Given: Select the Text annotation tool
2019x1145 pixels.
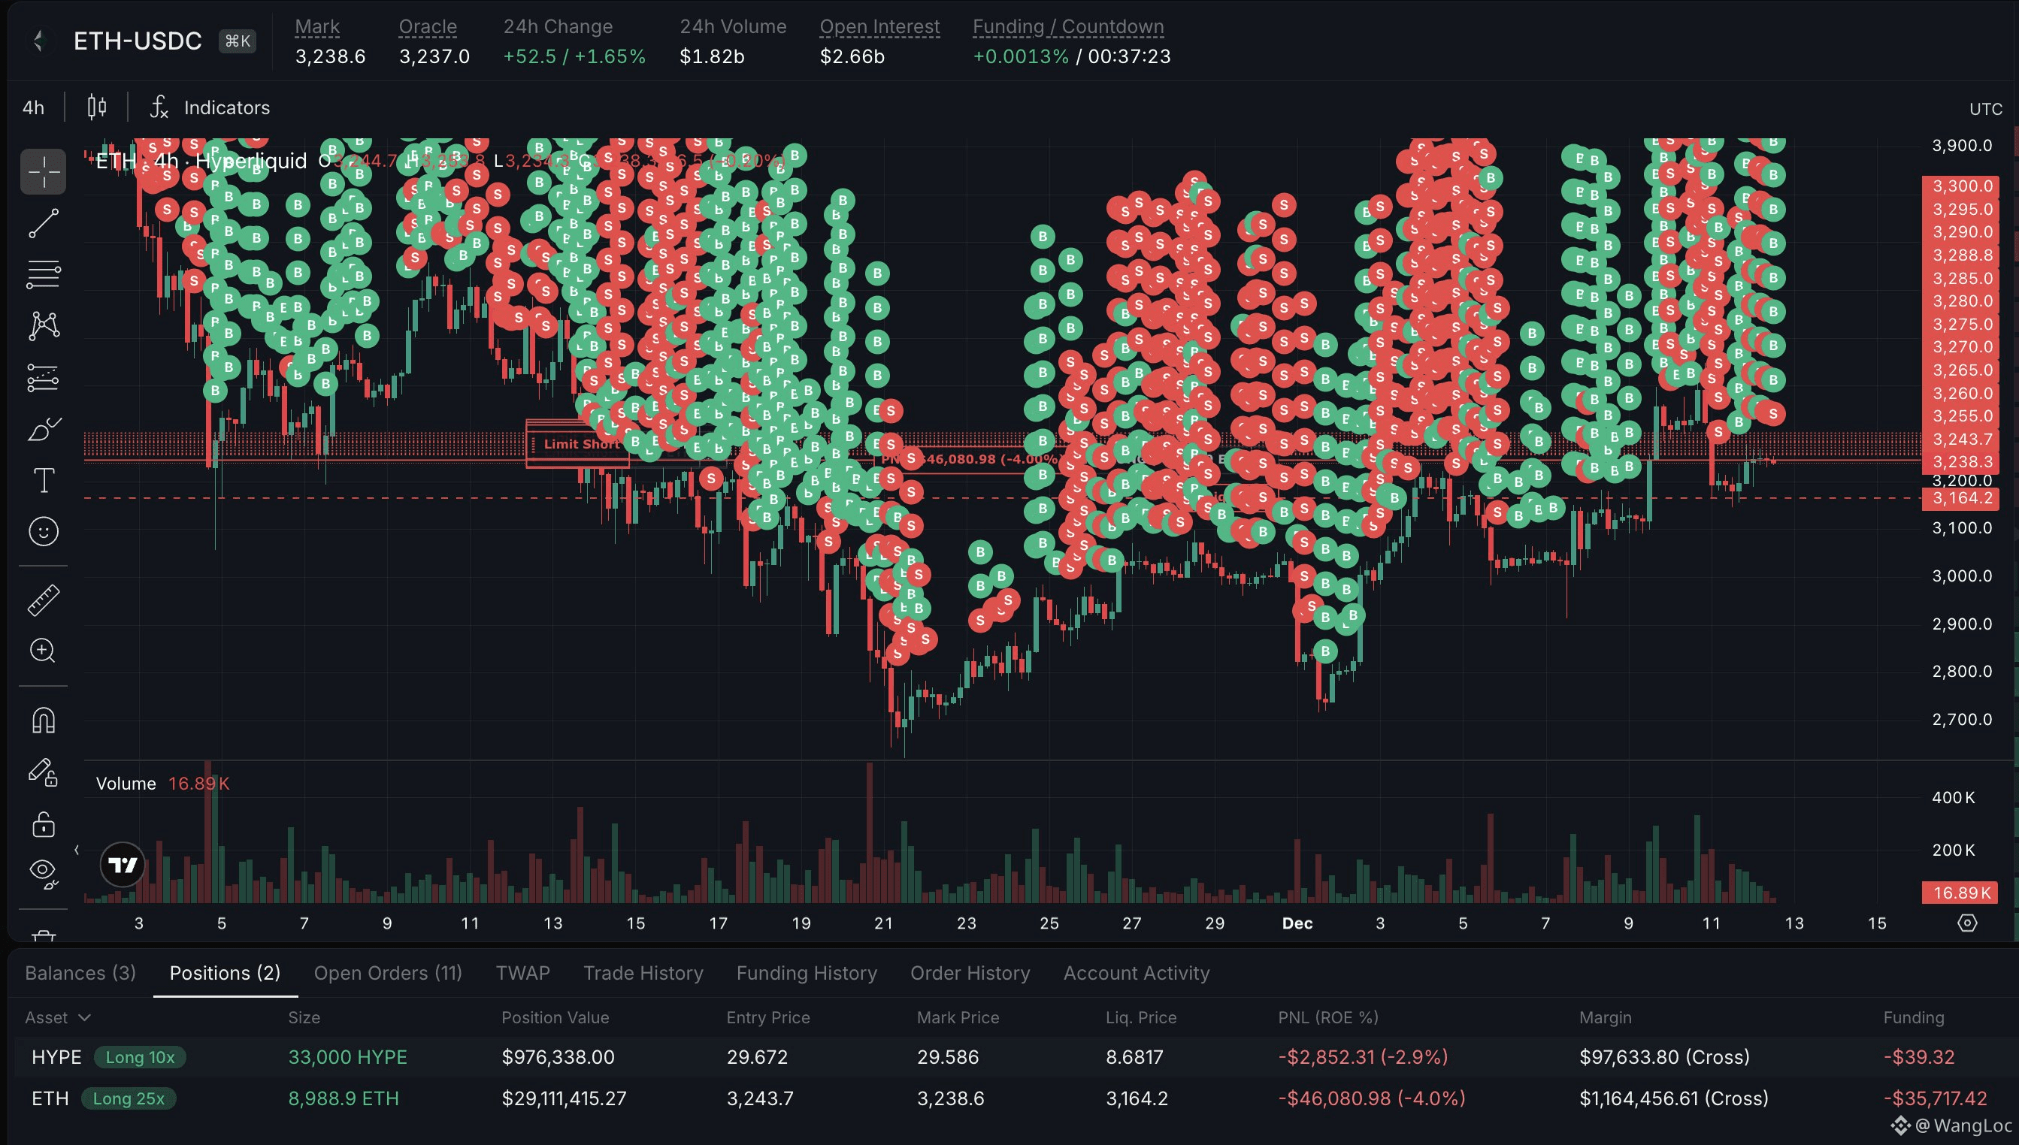Looking at the screenshot, I should 44,481.
